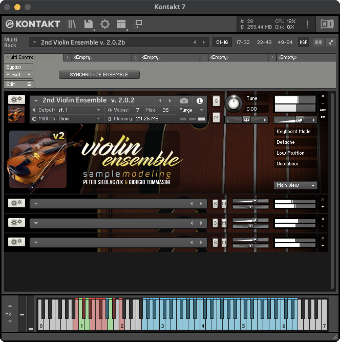Screen dimensions: 340x342
Task: Mute the first empty slot
Action: point(224,203)
